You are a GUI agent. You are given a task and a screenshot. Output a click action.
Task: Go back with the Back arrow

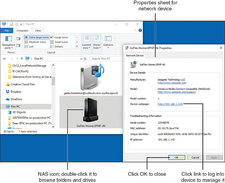click(x=5, y=59)
